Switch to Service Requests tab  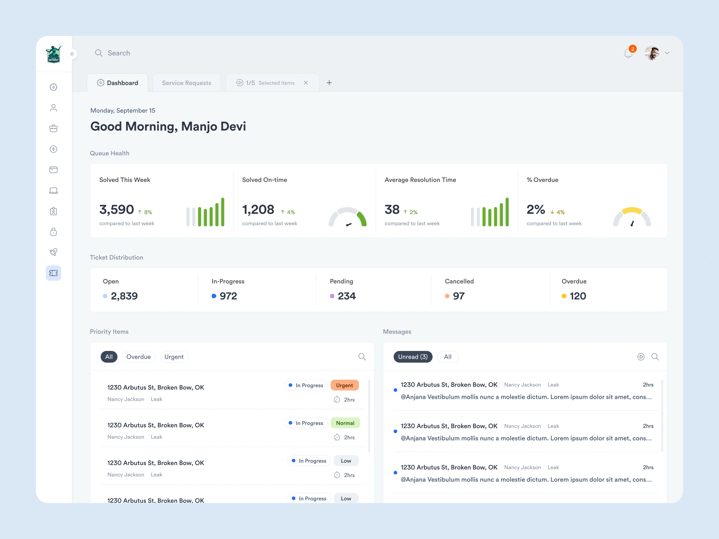[x=187, y=83]
